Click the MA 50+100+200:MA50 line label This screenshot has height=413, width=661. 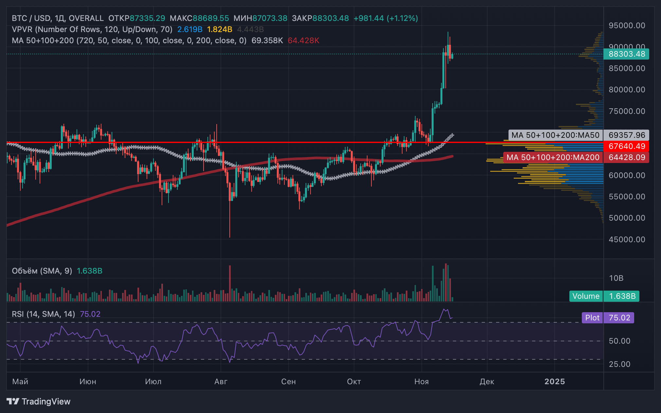pyautogui.click(x=555, y=135)
